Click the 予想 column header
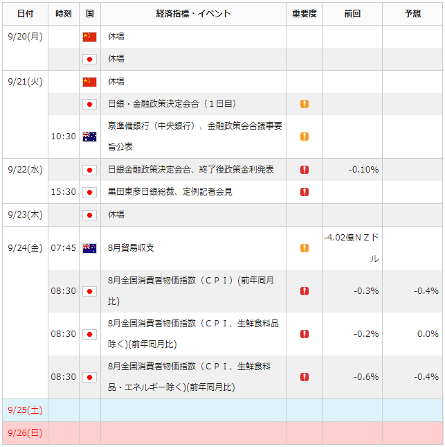445x447 pixels. pos(412,14)
